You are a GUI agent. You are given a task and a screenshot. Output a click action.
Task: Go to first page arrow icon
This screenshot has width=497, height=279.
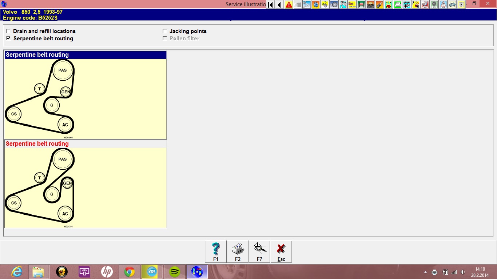pos(270,5)
